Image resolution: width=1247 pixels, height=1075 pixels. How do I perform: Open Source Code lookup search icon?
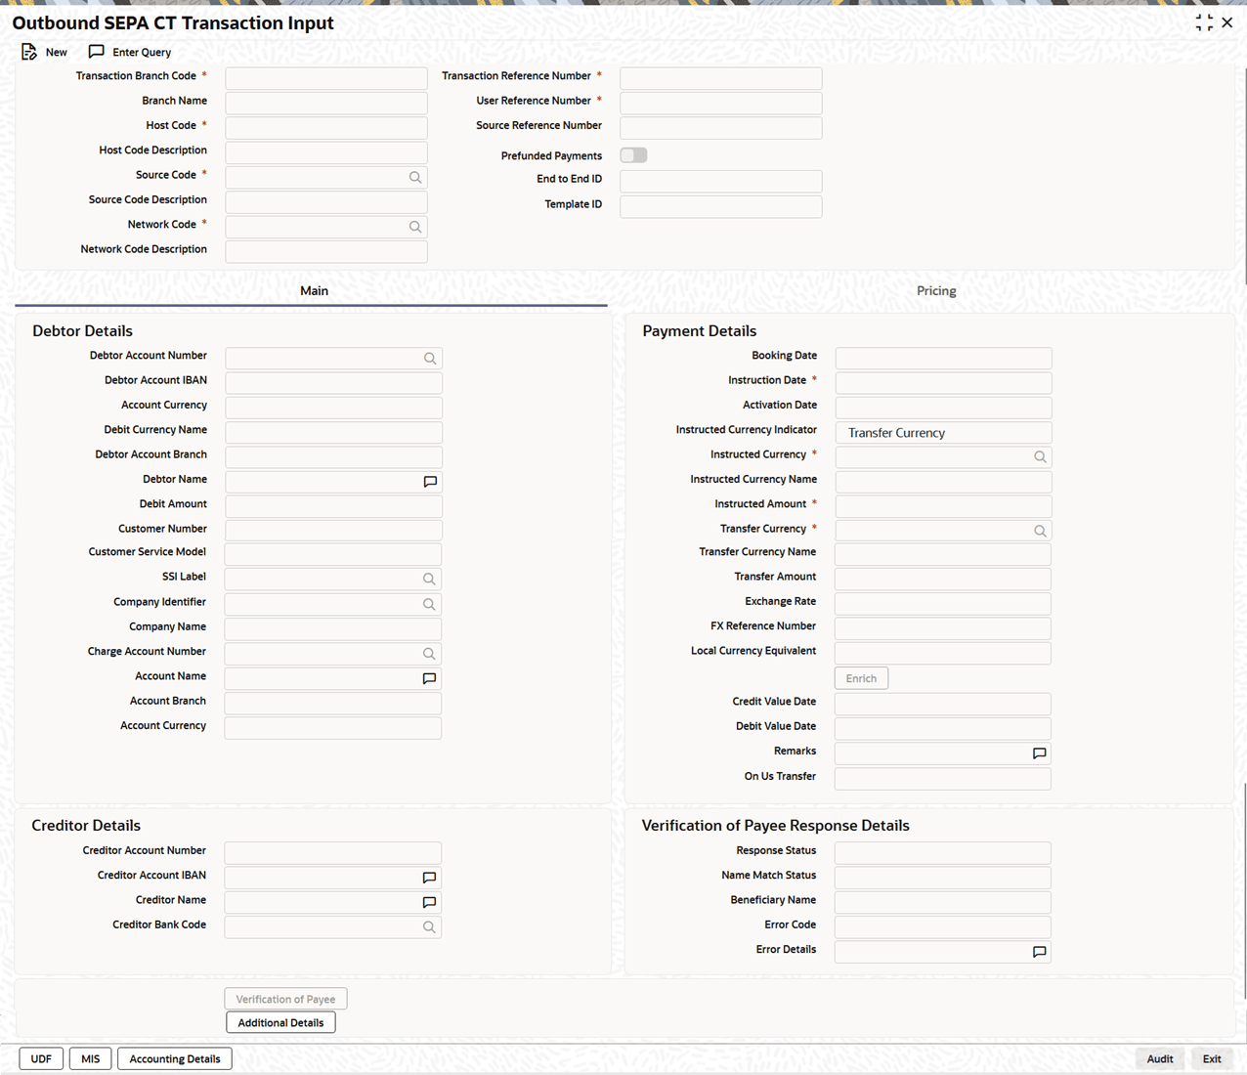tap(415, 177)
